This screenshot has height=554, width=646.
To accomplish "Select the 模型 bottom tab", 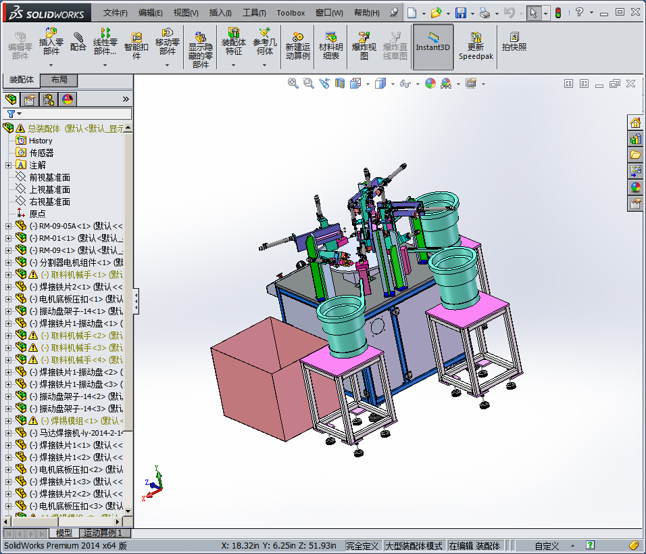I will click(x=64, y=533).
